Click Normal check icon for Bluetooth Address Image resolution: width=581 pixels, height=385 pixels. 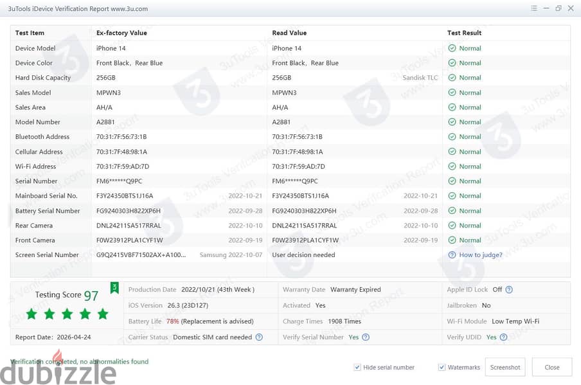[452, 137]
